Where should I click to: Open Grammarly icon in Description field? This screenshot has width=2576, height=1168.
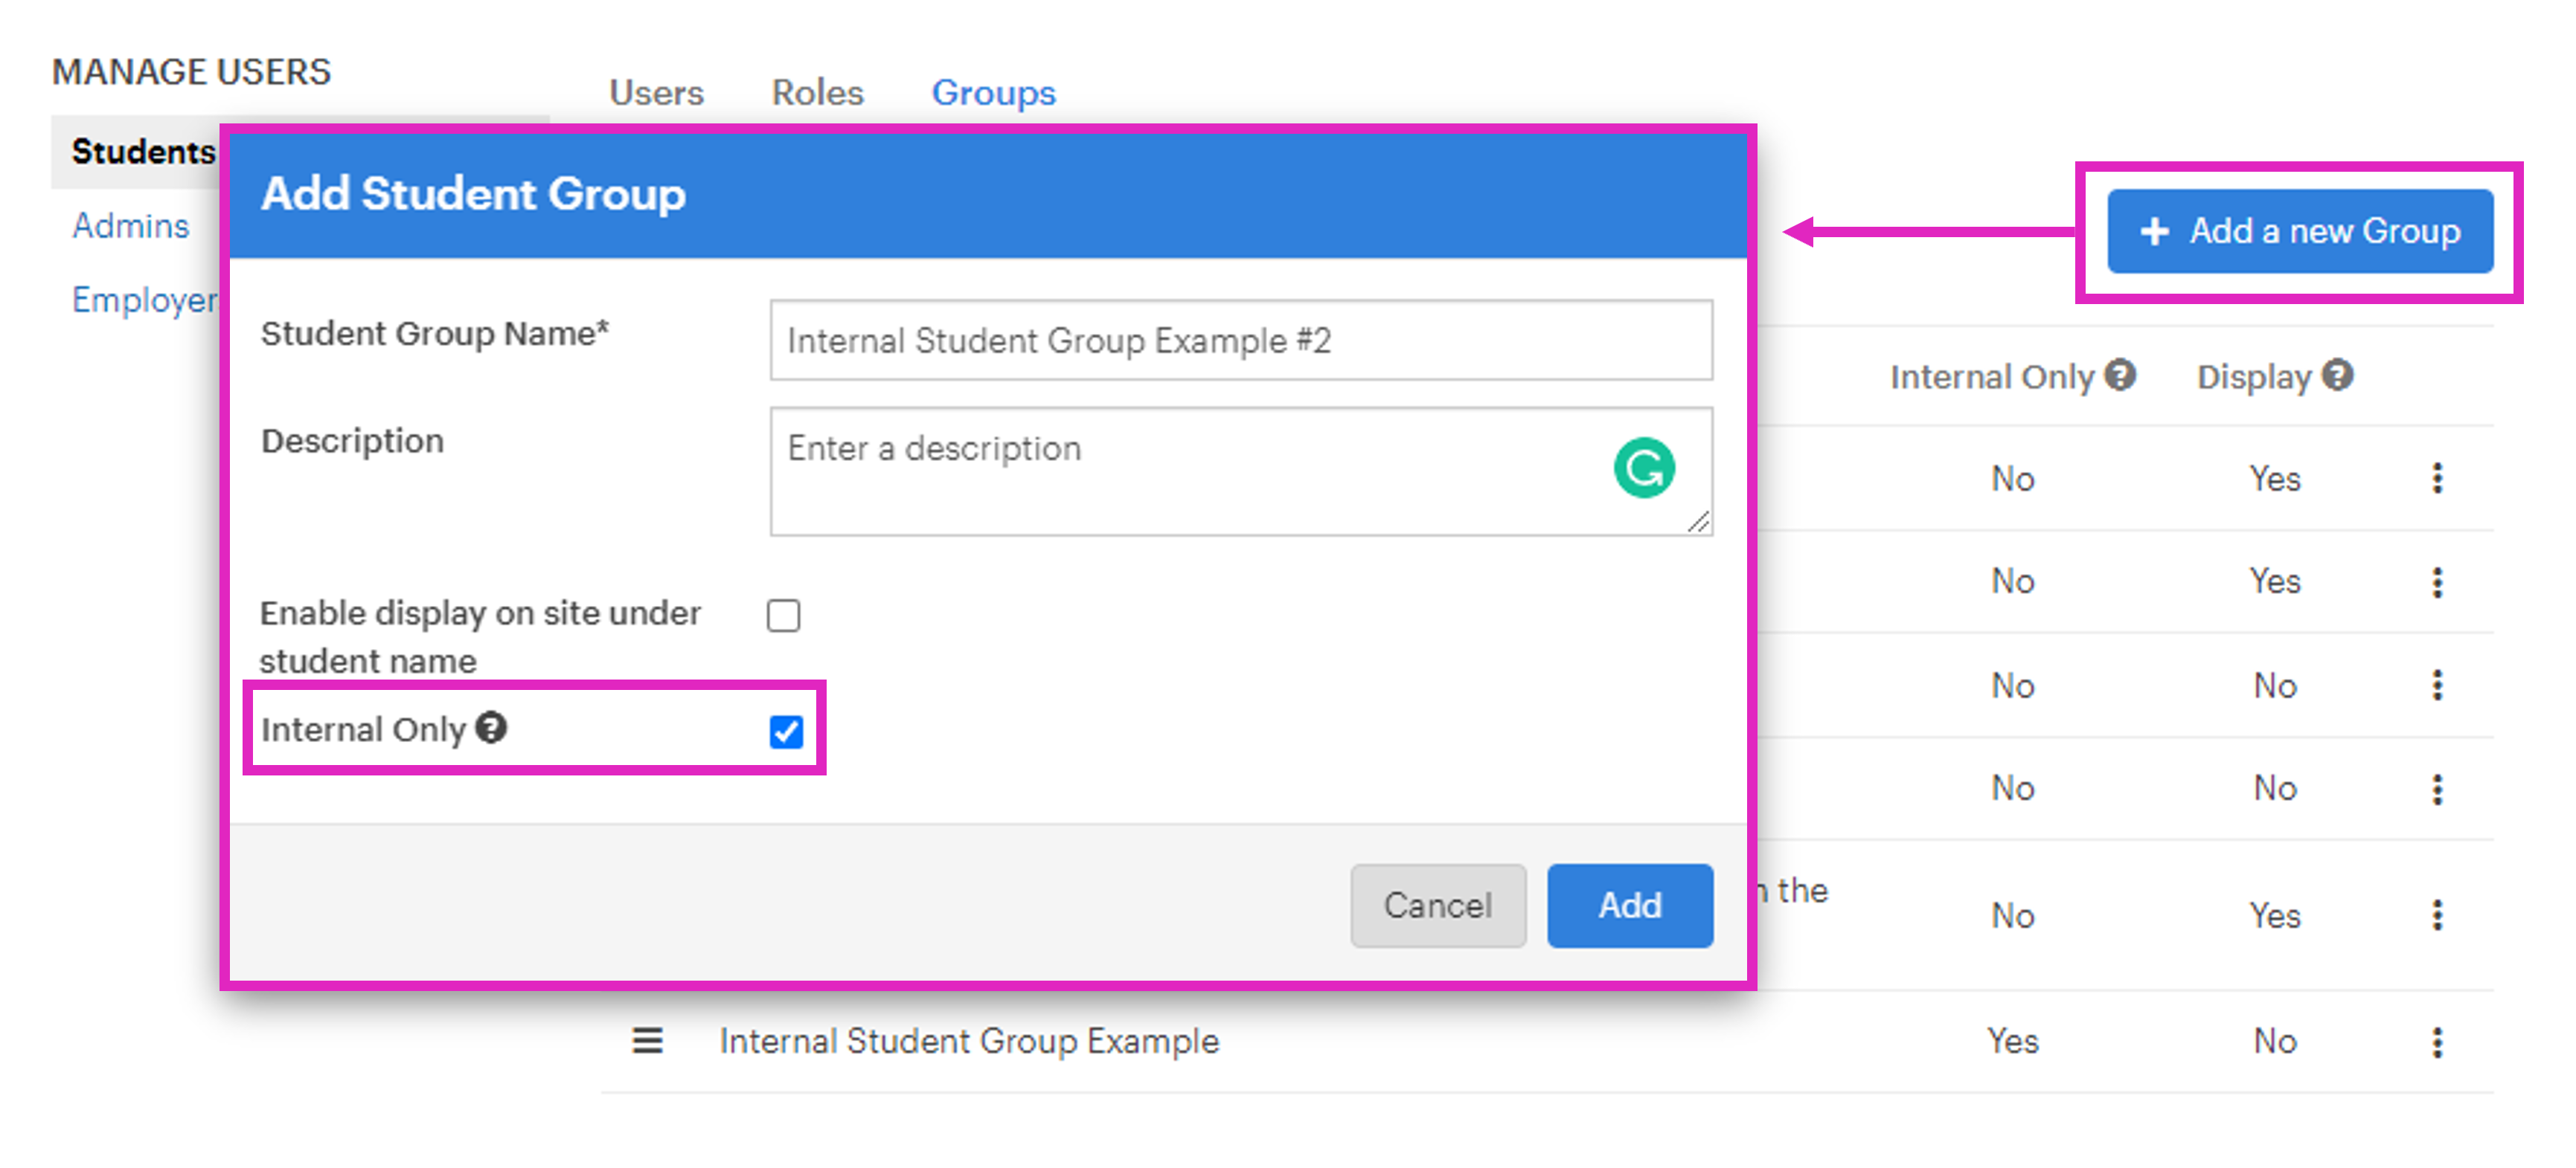[x=1643, y=468]
